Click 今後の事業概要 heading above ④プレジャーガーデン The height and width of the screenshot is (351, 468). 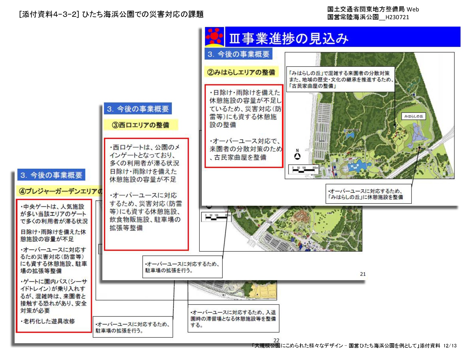click(51, 175)
